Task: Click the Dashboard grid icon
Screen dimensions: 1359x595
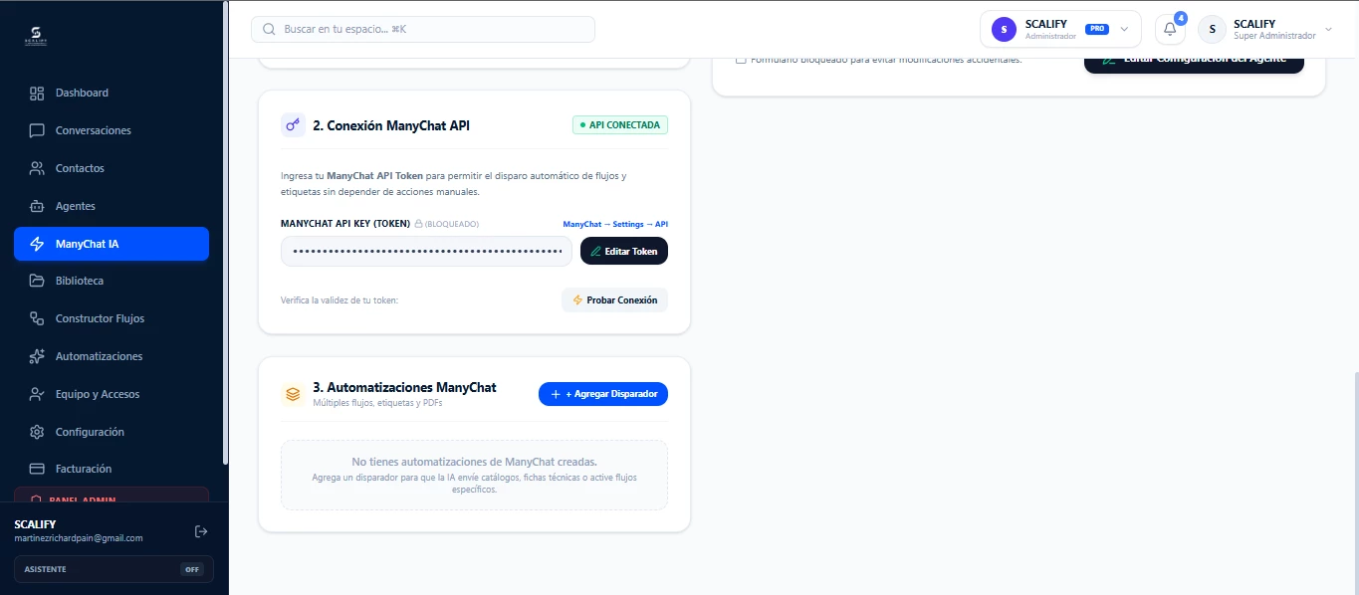Action: 37,94
